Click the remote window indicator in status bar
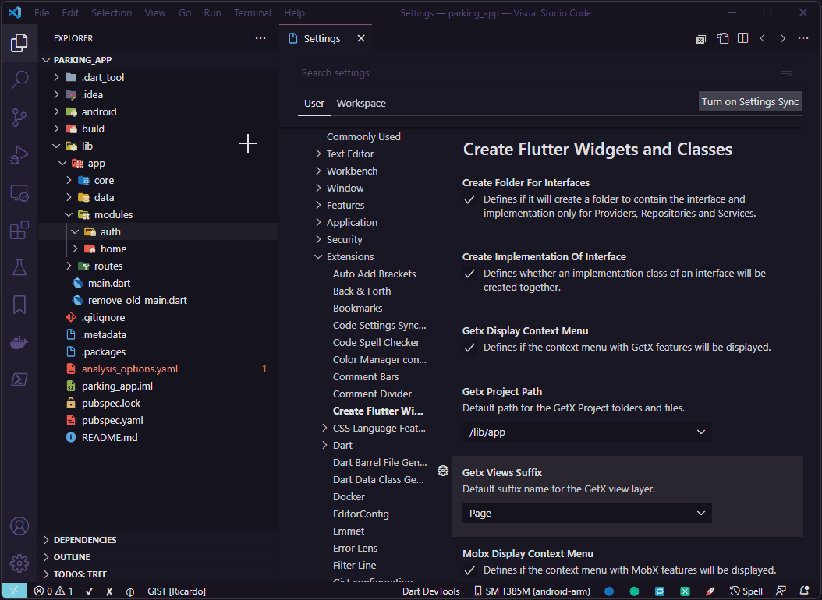Viewport: 822px width, 600px height. pos(14,591)
